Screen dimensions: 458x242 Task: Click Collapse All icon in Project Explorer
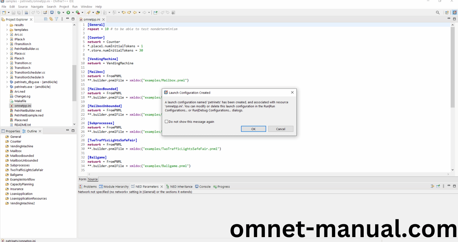tap(46, 19)
